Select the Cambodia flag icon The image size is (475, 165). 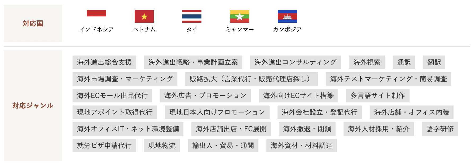[x=287, y=16]
